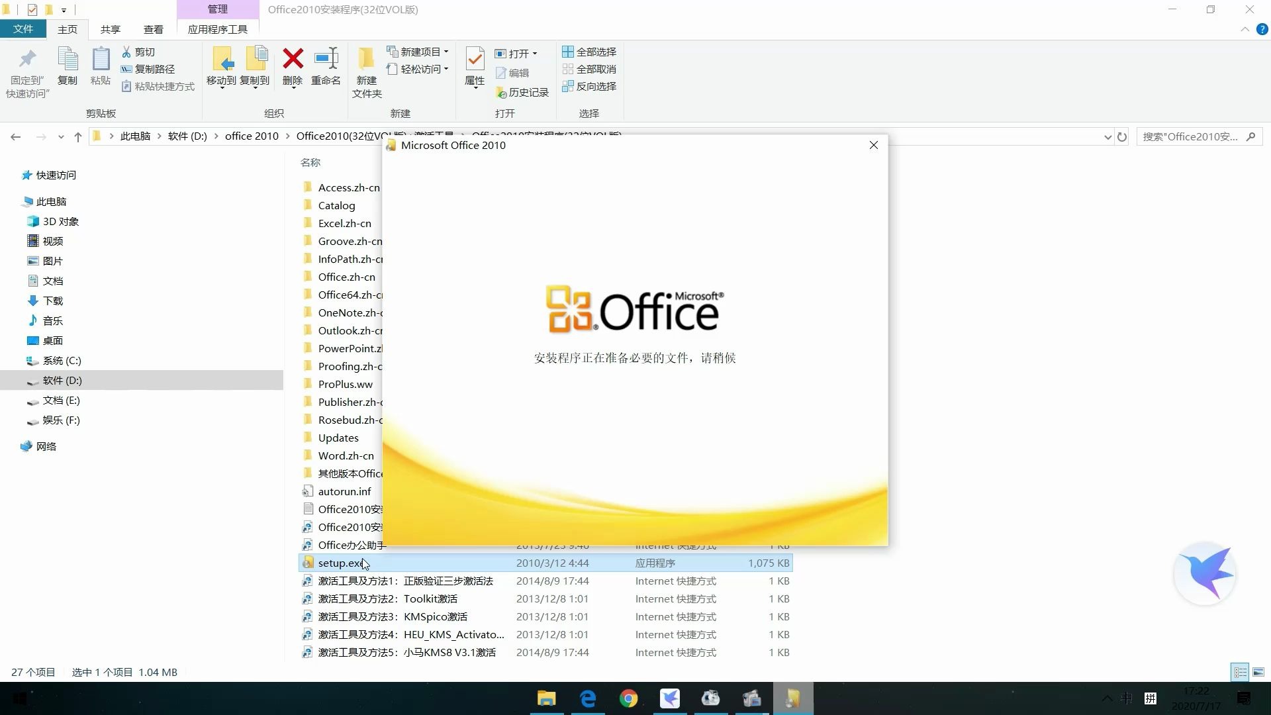The height and width of the screenshot is (715, 1271).
Task: Click Select All (全部选择)
Action: (x=589, y=52)
